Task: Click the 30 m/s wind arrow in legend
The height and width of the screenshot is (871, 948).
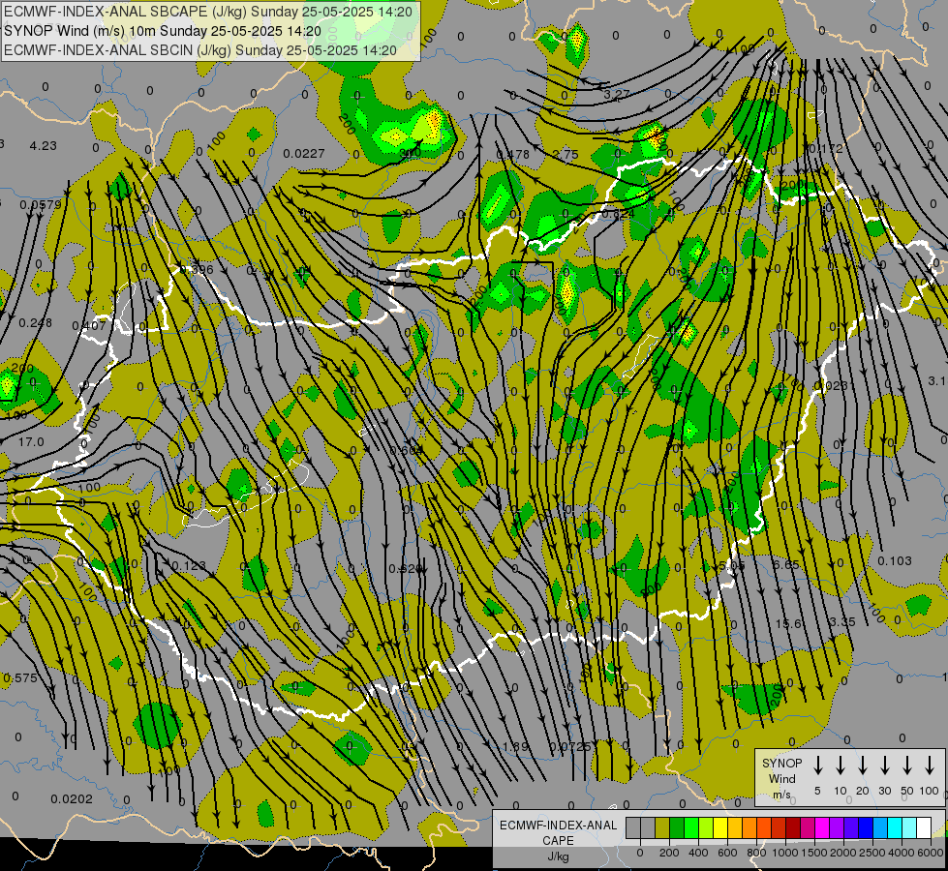Action: click(x=884, y=766)
